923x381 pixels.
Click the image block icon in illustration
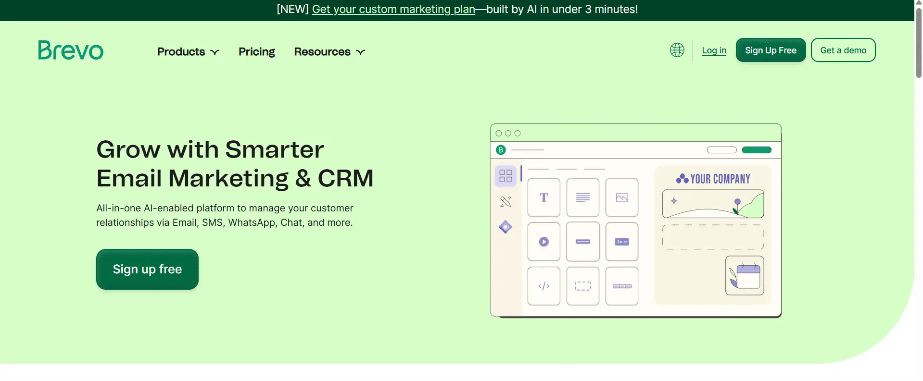point(621,197)
